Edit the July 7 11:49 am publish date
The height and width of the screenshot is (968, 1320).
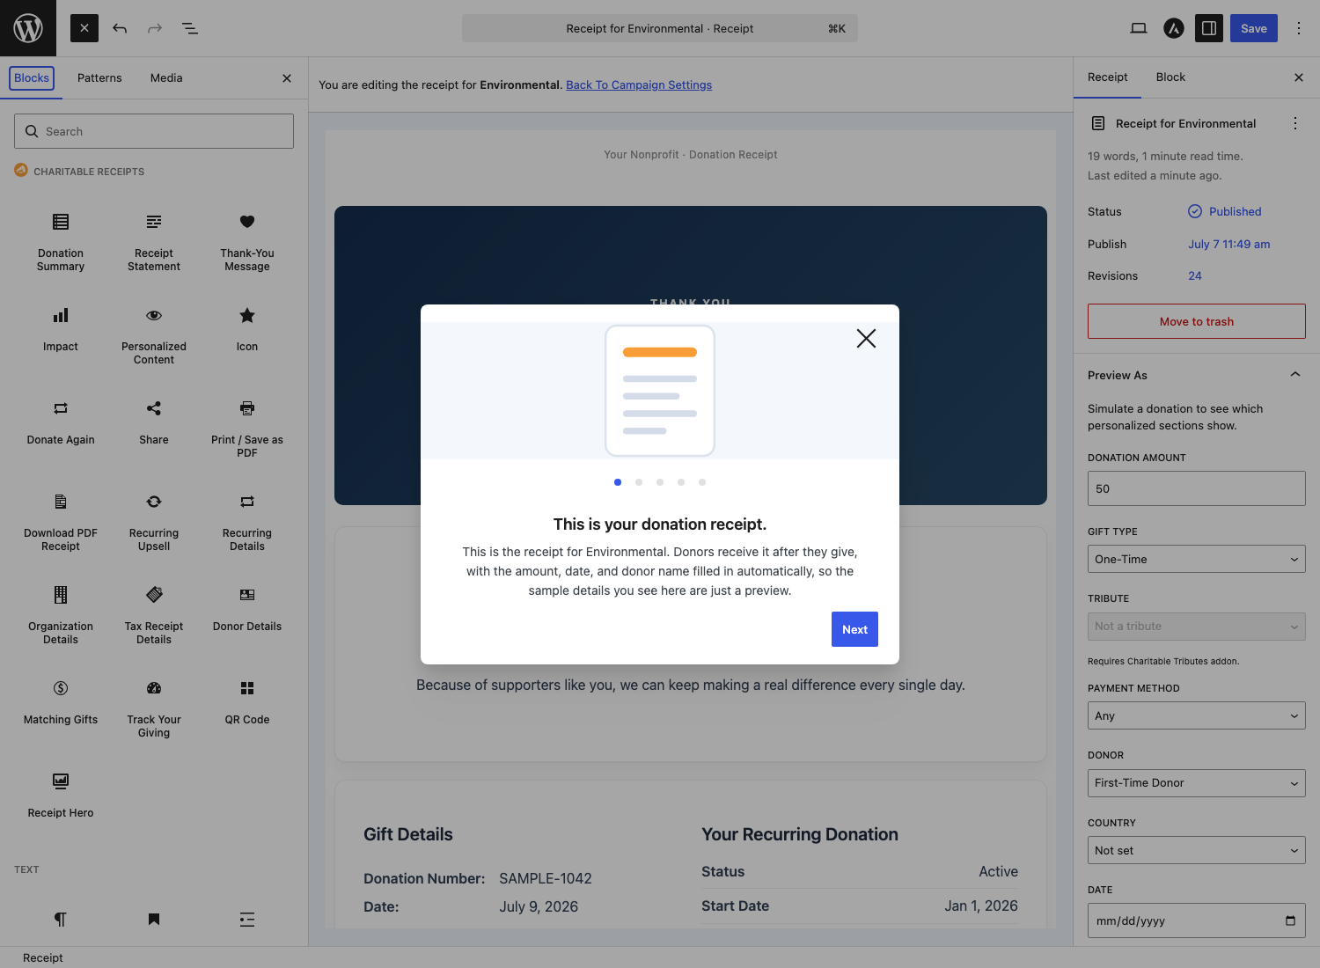[1229, 245]
